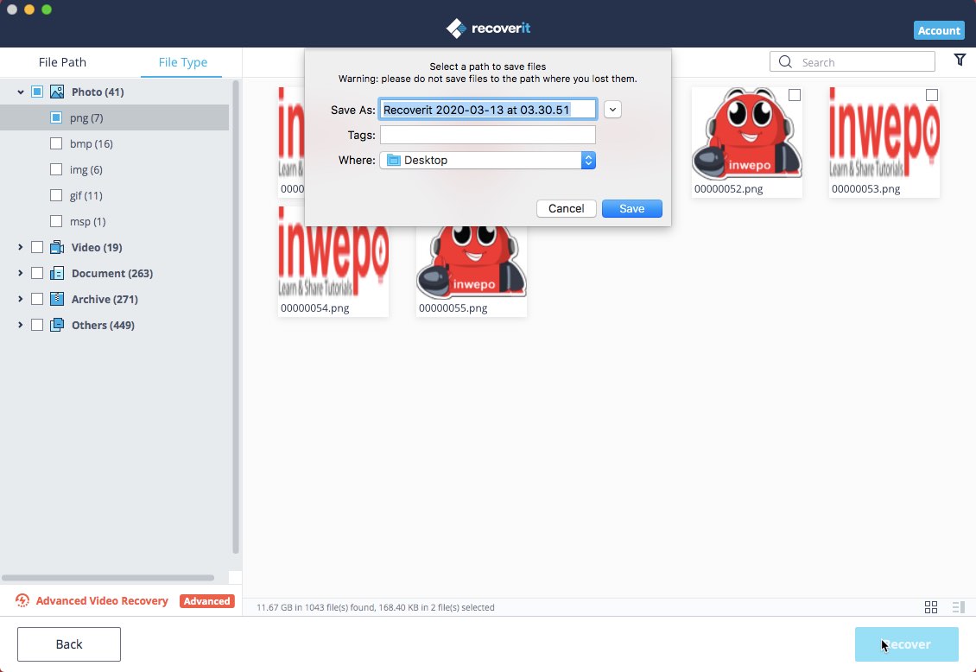Viewport: 976px width, 672px height.
Task: Select the msp (1) label
Action: (88, 221)
